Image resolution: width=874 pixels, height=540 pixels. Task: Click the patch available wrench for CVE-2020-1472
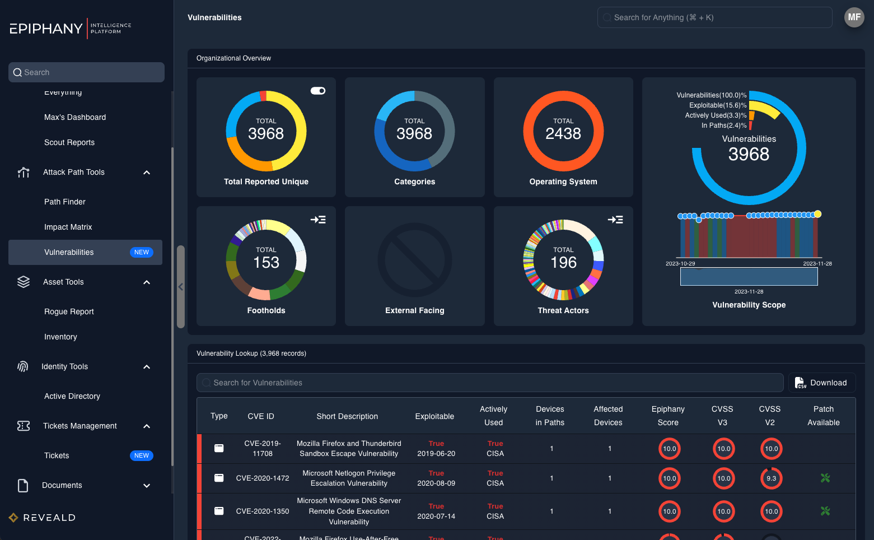825,478
